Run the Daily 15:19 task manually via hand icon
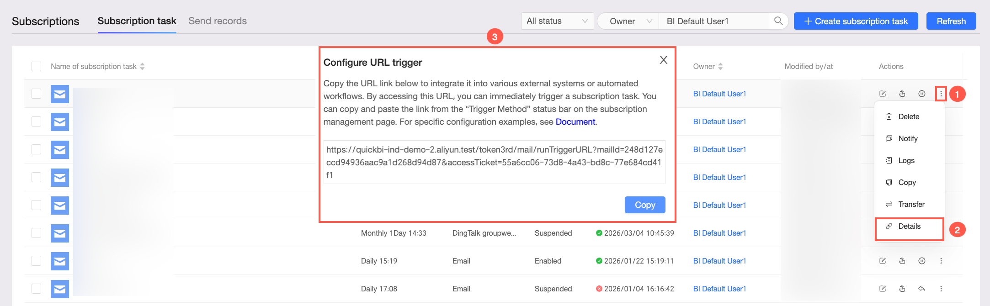Image resolution: width=990 pixels, height=306 pixels. click(x=902, y=261)
